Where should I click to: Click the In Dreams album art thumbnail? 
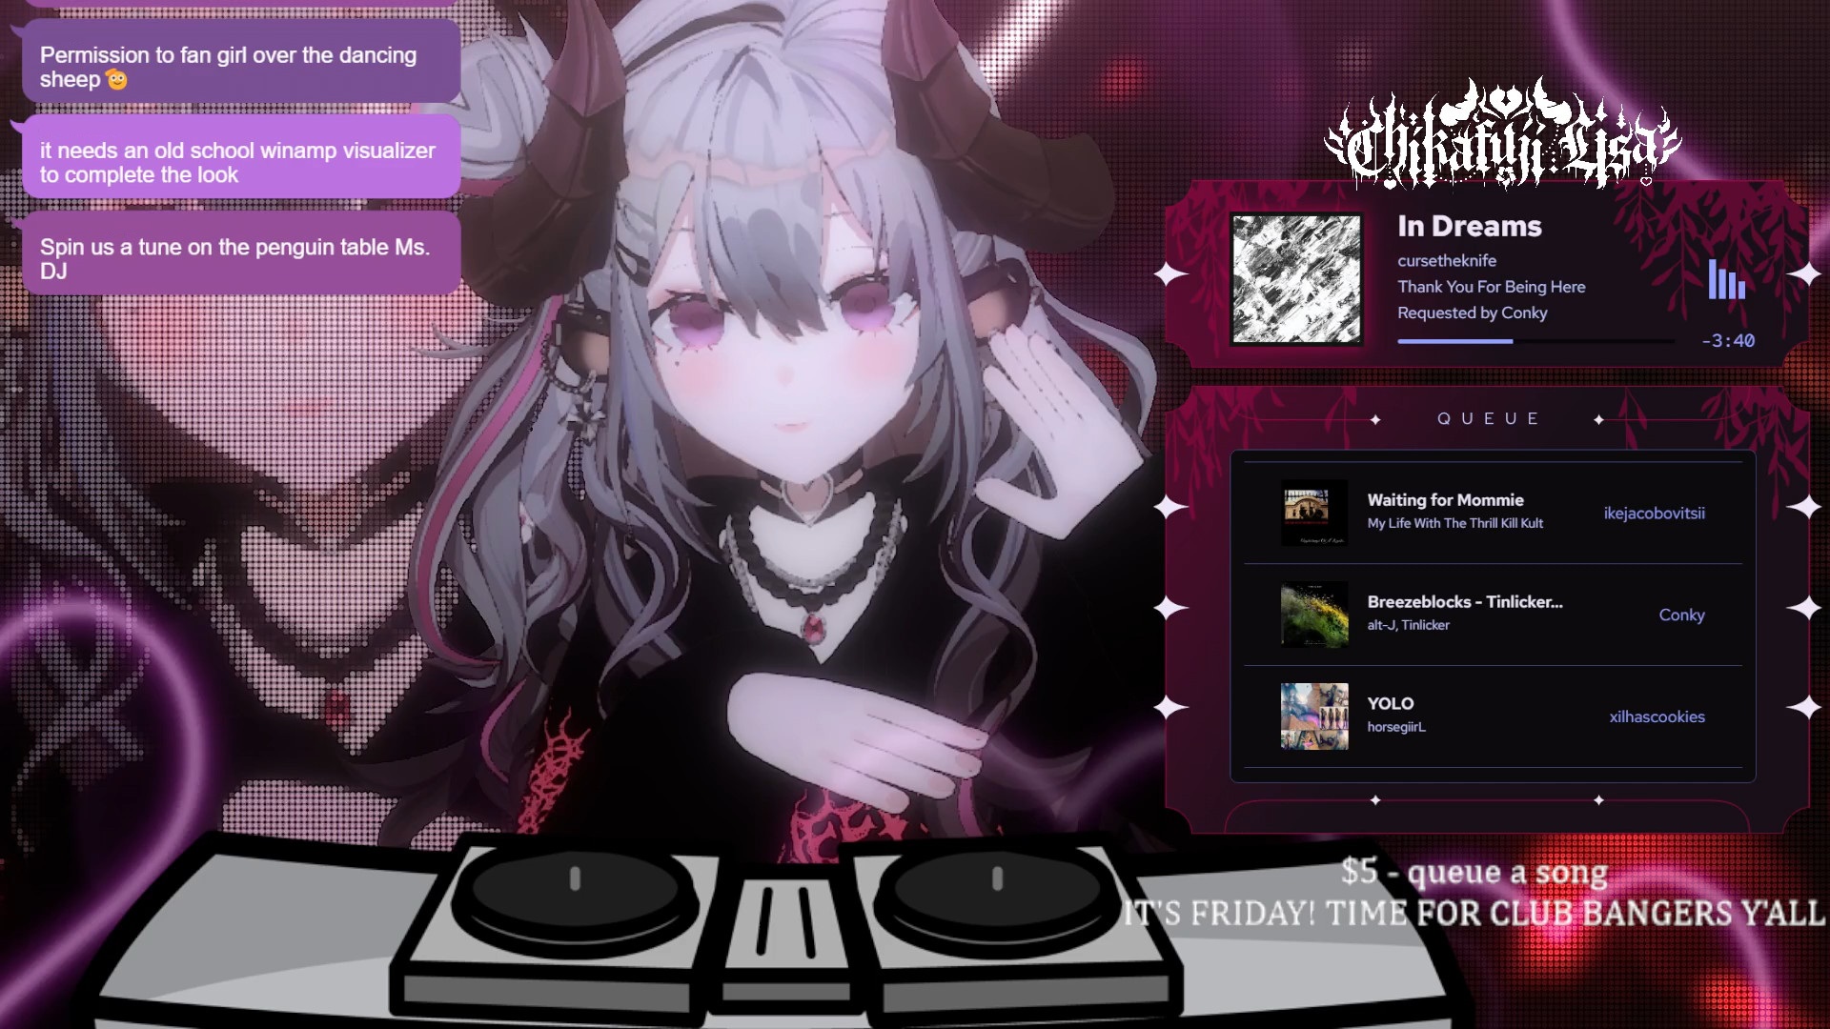[x=1296, y=278]
